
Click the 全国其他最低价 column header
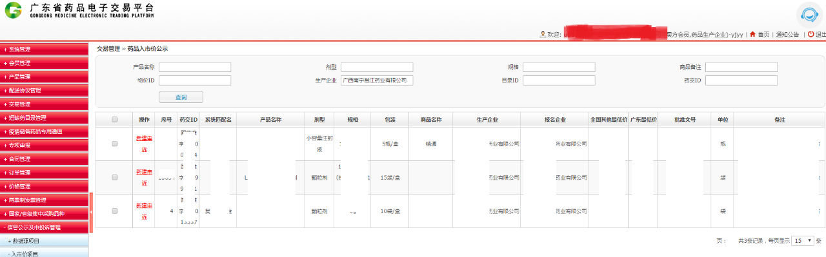[609, 120]
